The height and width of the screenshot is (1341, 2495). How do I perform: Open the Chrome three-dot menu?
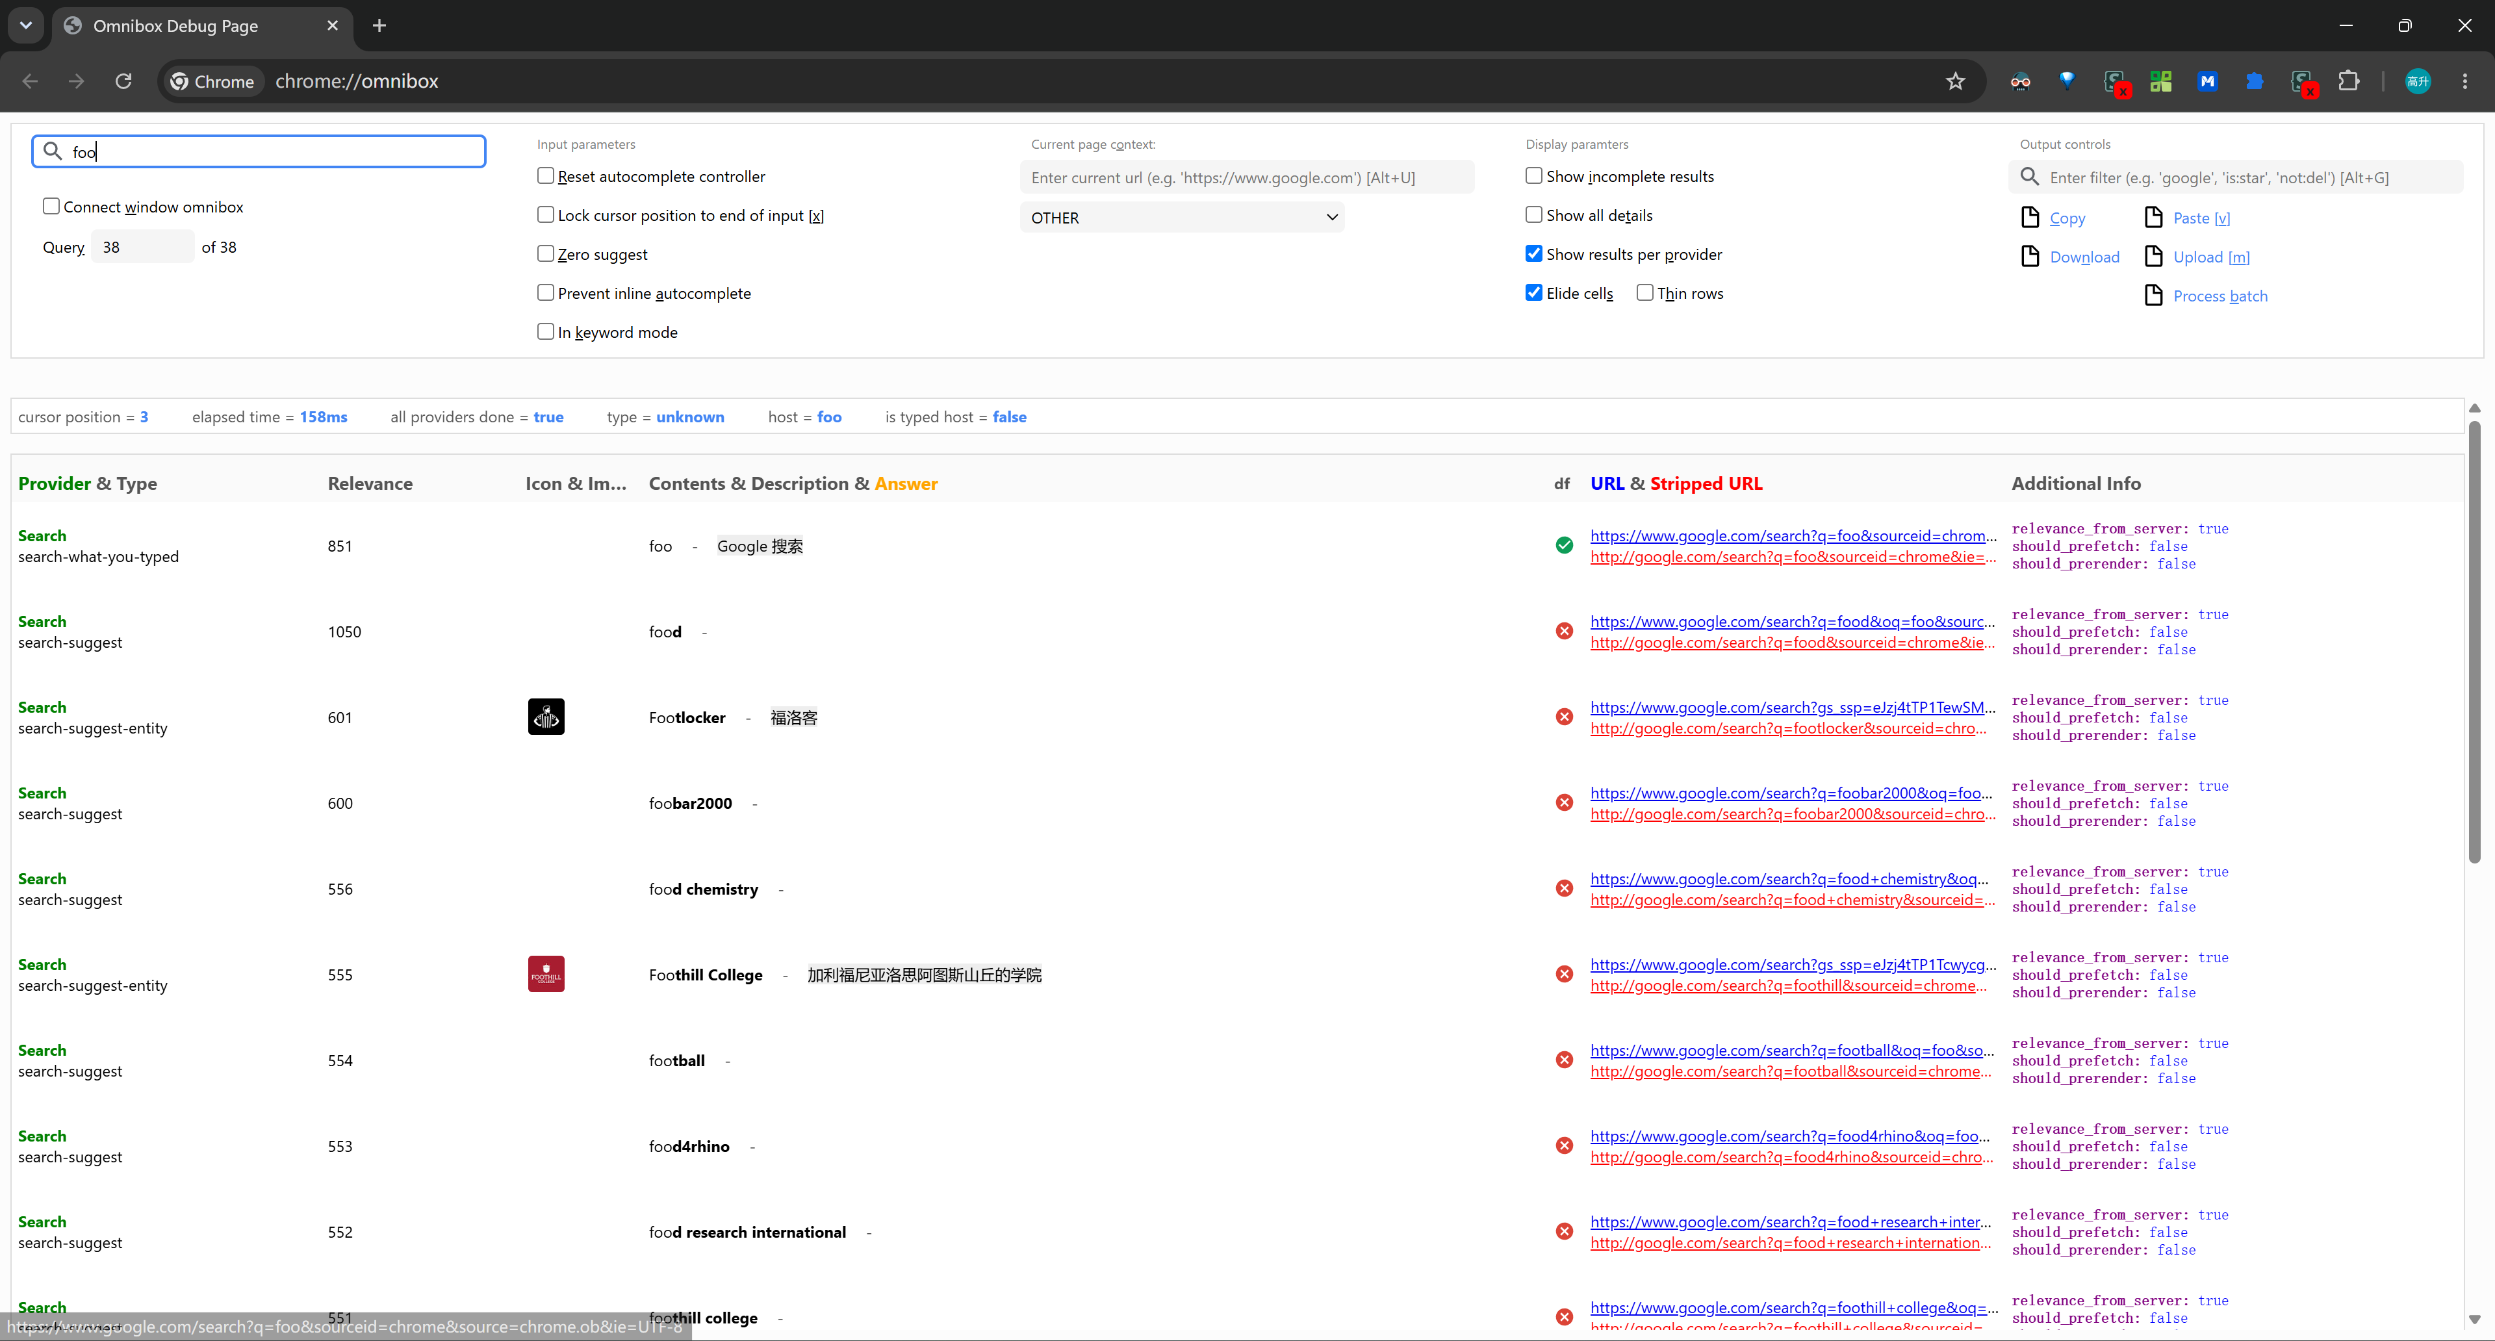(x=2465, y=81)
